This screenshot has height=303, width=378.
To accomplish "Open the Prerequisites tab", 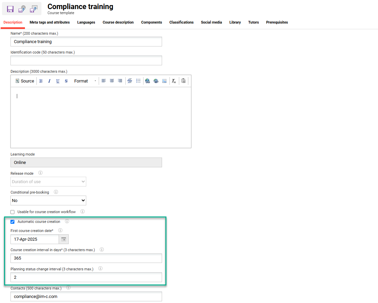I will pyautogui.click(x=277, y=22).
